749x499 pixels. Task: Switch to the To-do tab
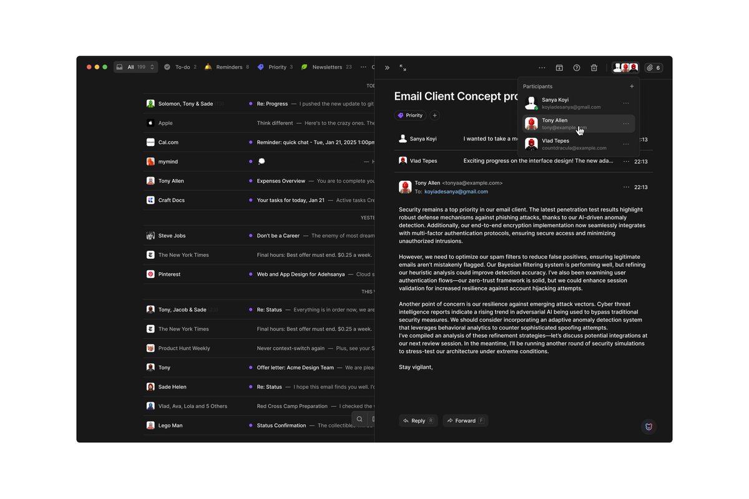point(180,67)
